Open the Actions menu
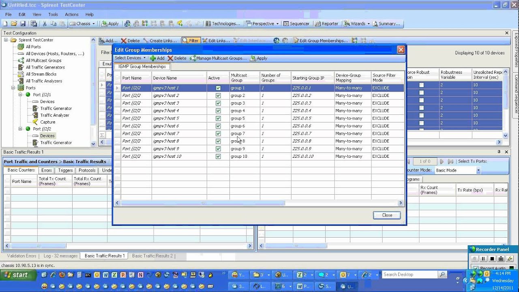The width and height of the screenshot is (519, 292). click(72, 14)
